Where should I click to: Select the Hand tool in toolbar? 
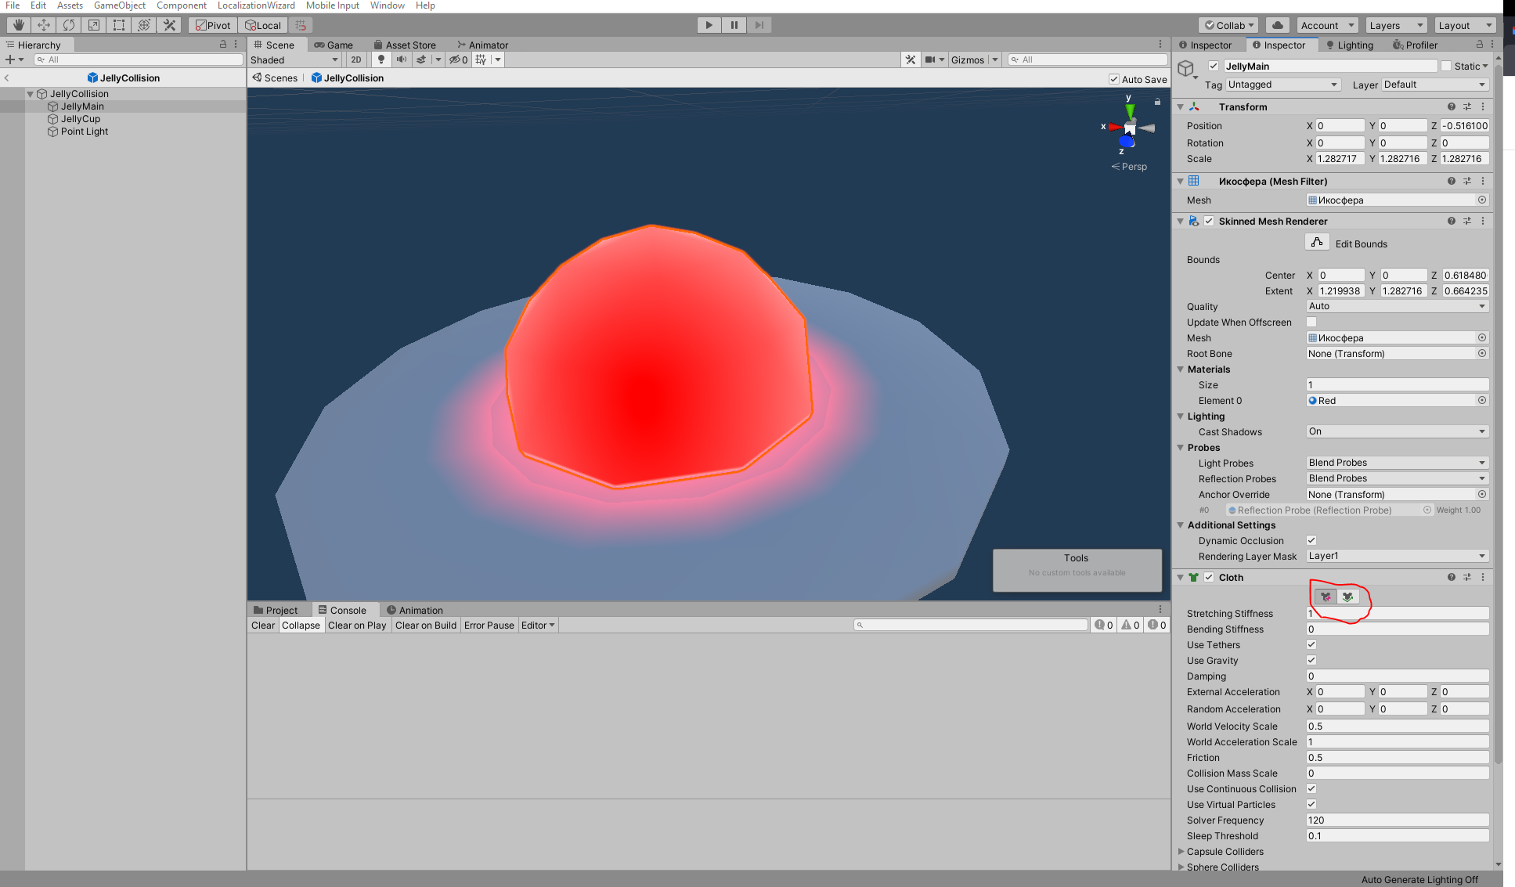click(x=18, y=25)
